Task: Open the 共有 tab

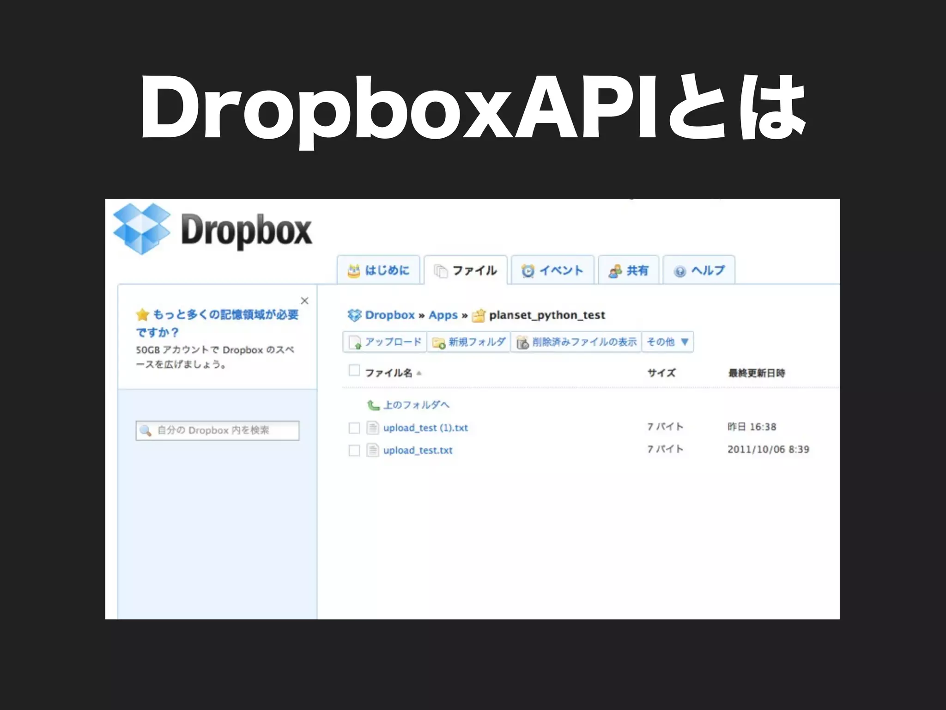Action: tap(628, 270)
